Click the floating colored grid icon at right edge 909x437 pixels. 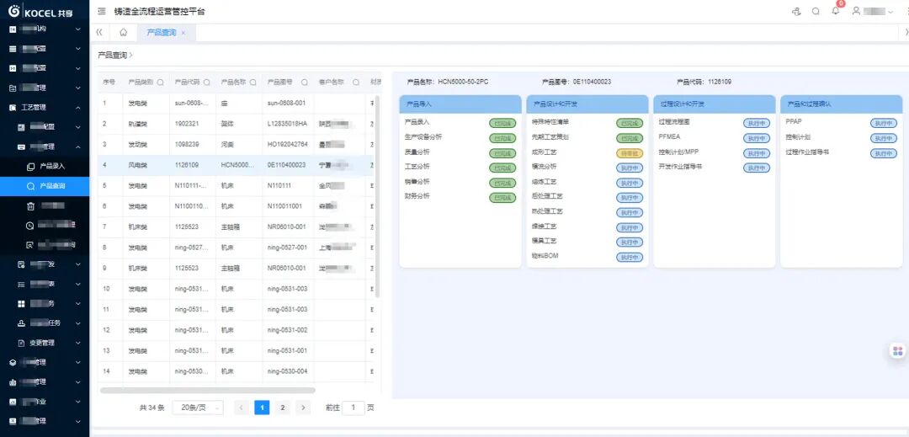898,350
